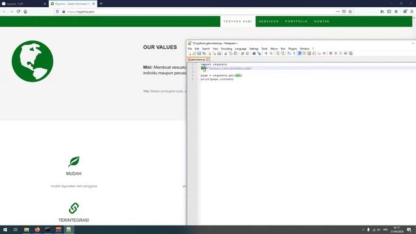Click the Firefox back arrow
The height and width of the screenshot is (234, 416).
point(5,12)
